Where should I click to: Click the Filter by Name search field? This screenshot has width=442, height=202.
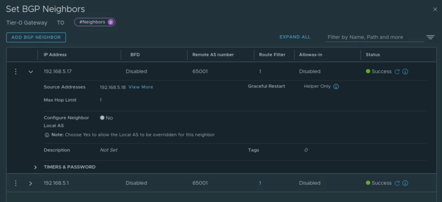374,37
